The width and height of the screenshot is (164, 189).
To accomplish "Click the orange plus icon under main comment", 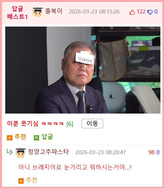I will click(10, 138).
